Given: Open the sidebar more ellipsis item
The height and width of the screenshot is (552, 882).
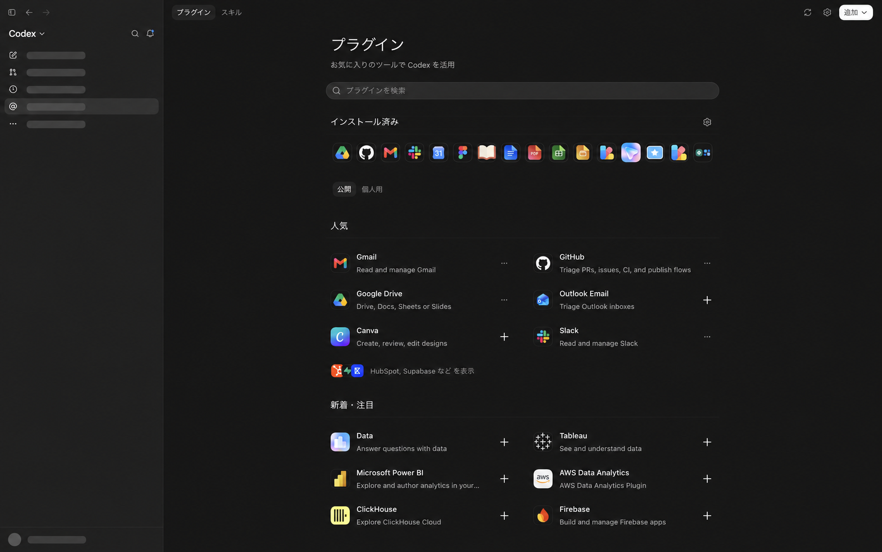Looking at the screenshot, I should [x=13, y=124].
